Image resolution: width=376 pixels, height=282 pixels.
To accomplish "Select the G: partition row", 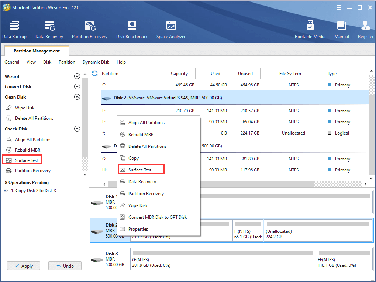I will tap(235, 159).
